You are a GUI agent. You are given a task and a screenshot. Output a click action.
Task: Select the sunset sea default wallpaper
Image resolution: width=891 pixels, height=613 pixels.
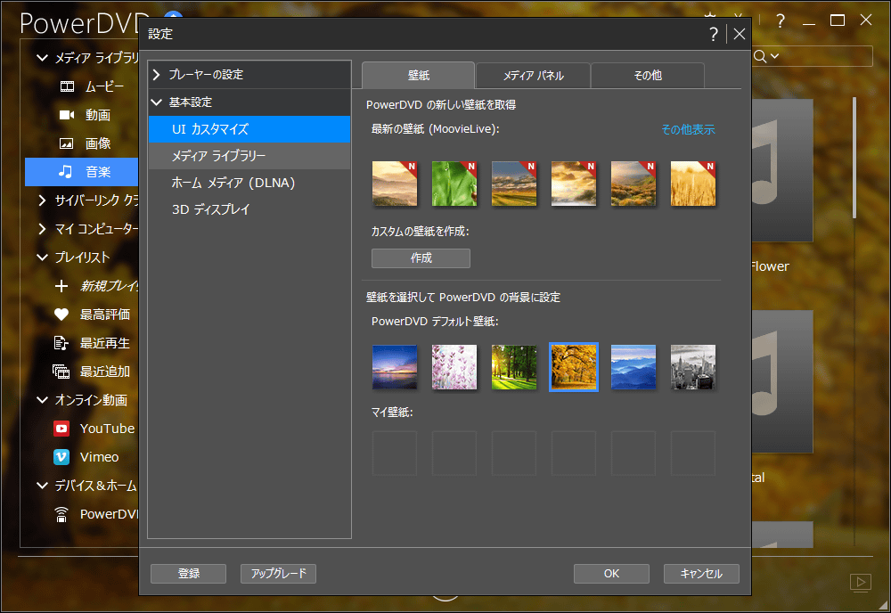click(x=395, y=367)
